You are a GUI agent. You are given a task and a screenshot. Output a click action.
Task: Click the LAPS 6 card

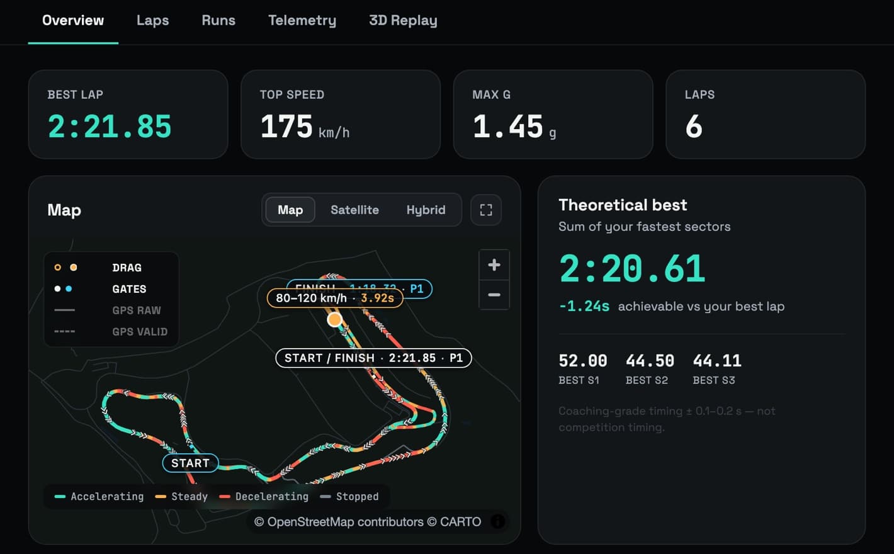[766, 114]
